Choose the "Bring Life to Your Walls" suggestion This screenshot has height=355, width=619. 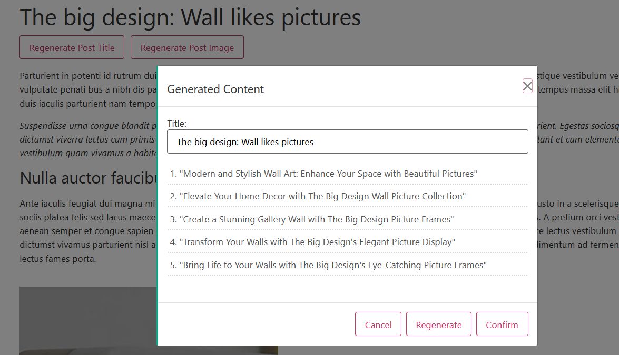[333, 265]
